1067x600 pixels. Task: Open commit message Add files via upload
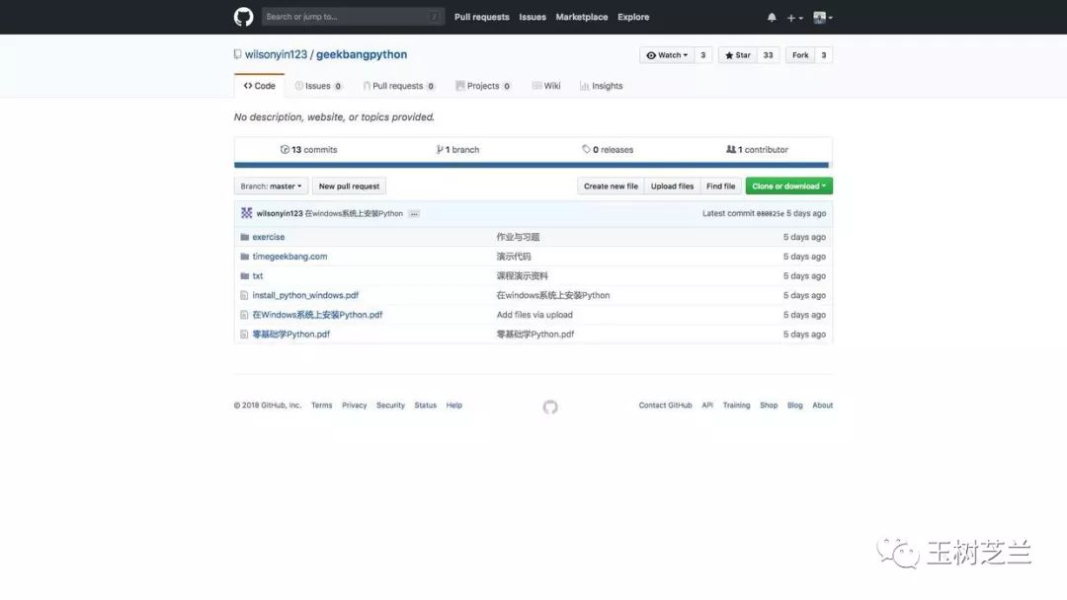(534, 315)
